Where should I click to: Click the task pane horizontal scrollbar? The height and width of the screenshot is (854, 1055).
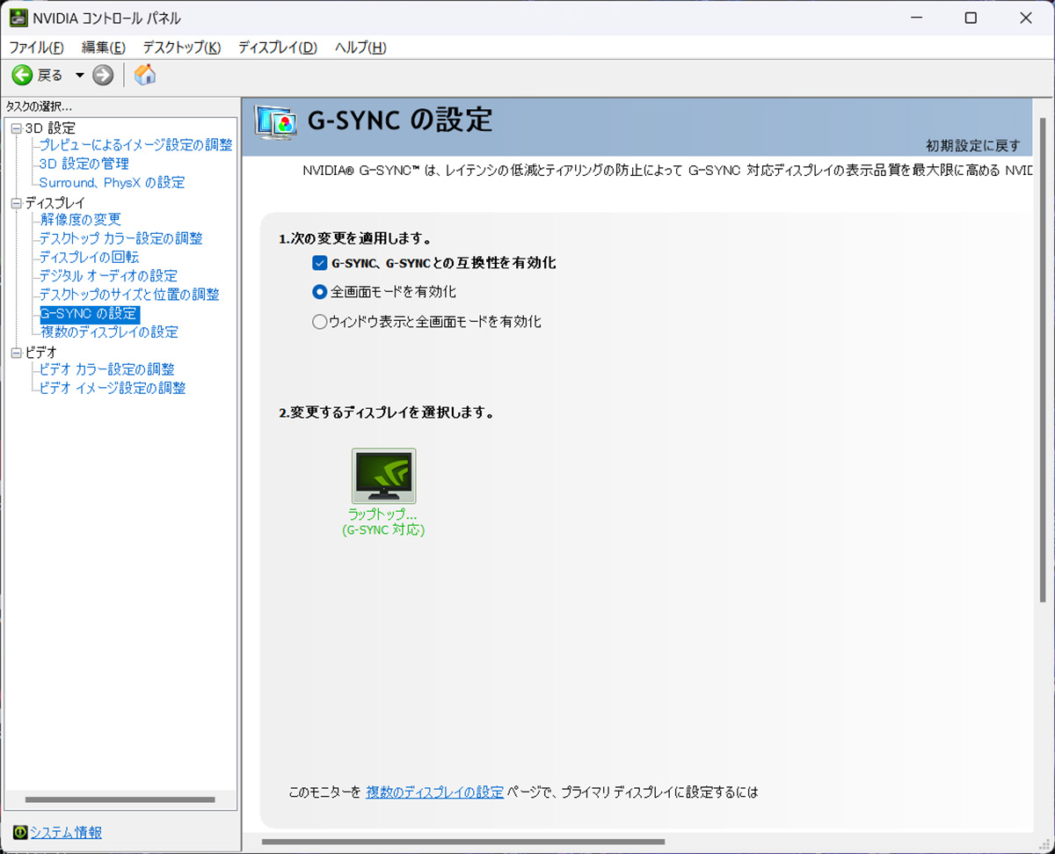[120, 799]
